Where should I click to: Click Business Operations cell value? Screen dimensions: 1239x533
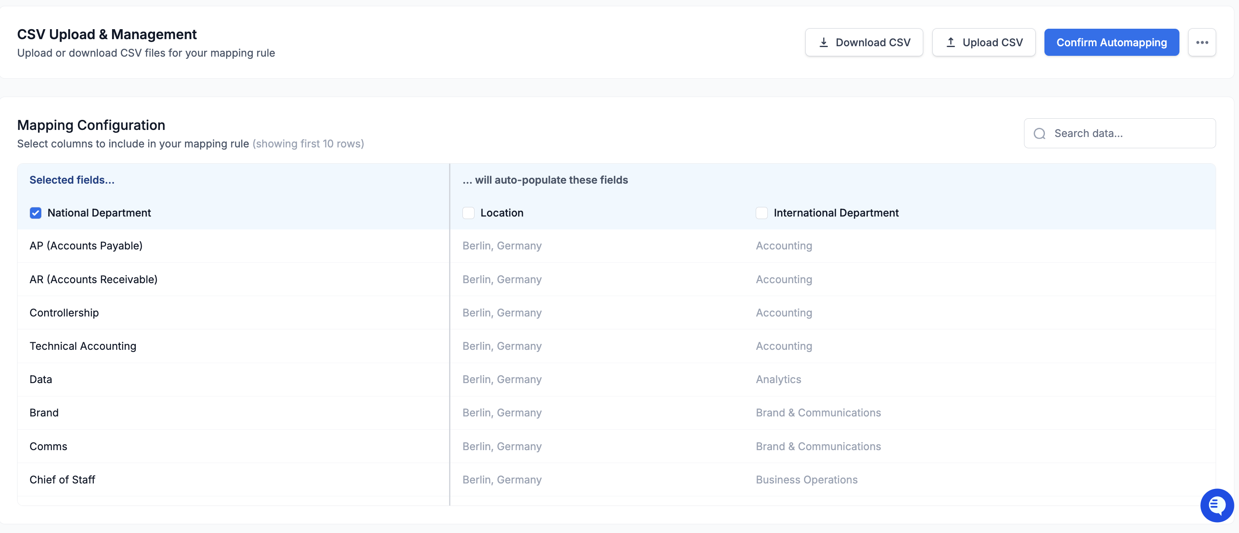click(807, 480)
